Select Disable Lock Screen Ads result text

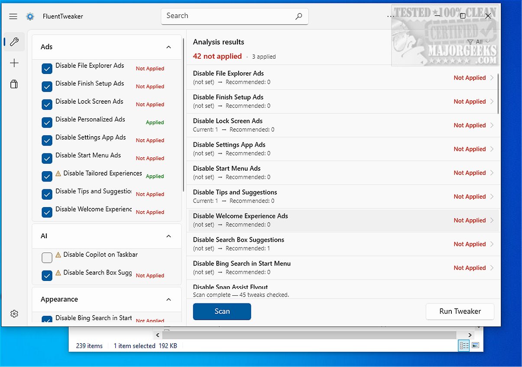point(228,121)
